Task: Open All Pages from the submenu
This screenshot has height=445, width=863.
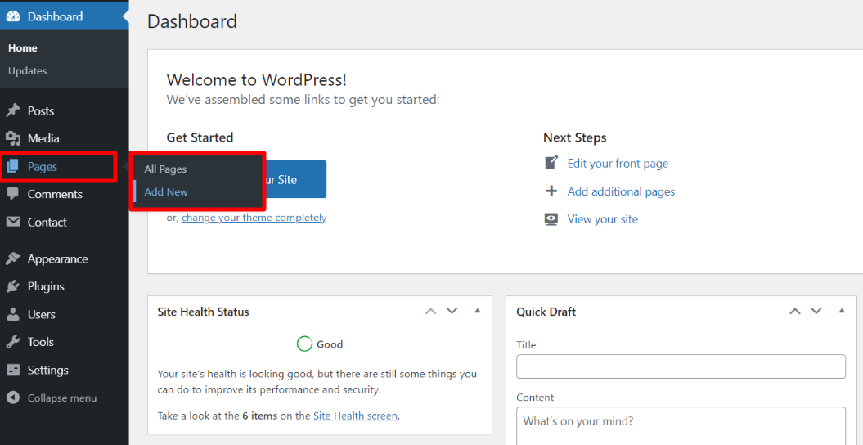Action: [x=165, y=169]
